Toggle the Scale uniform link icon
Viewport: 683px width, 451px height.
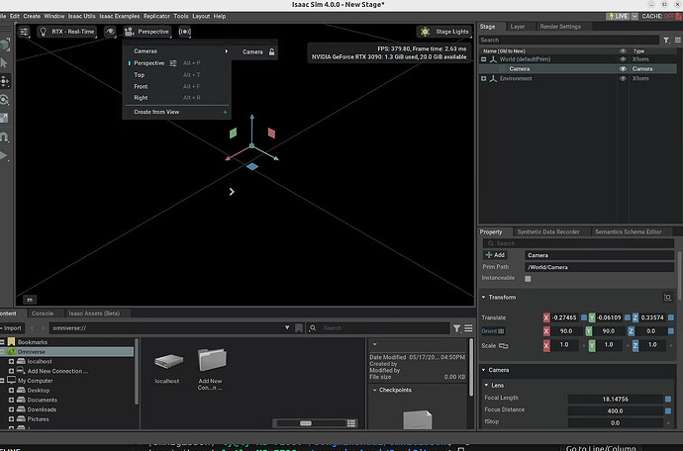(x=504, y=345)
